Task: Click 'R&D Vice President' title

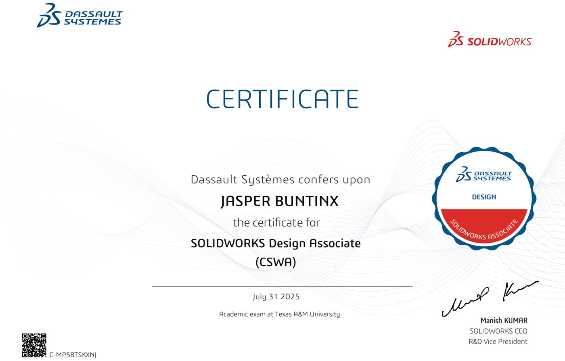Action: pyautogui.click(x=498, y=342)
